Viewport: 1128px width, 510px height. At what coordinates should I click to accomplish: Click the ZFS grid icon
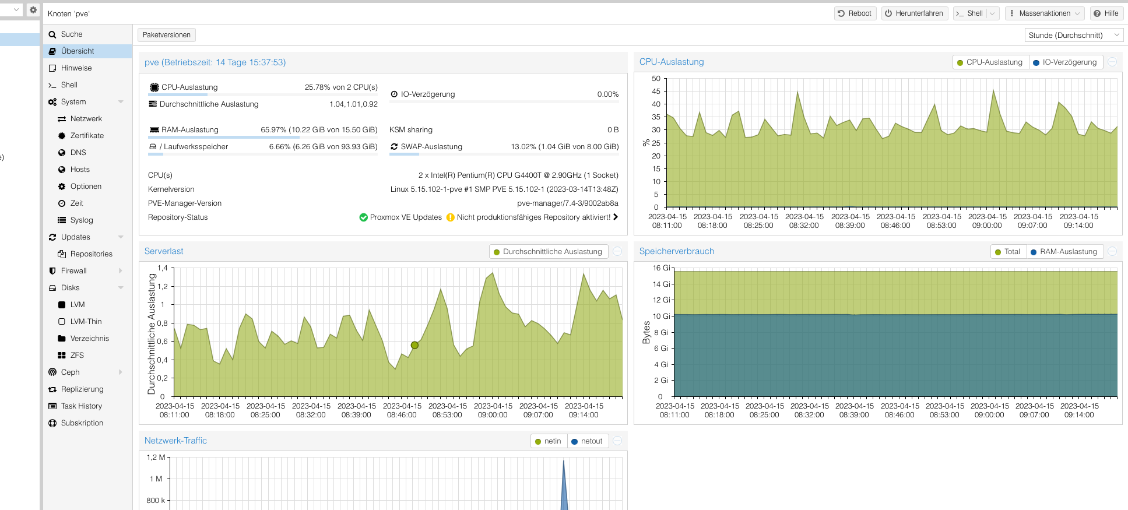click(x=62, y=356)
